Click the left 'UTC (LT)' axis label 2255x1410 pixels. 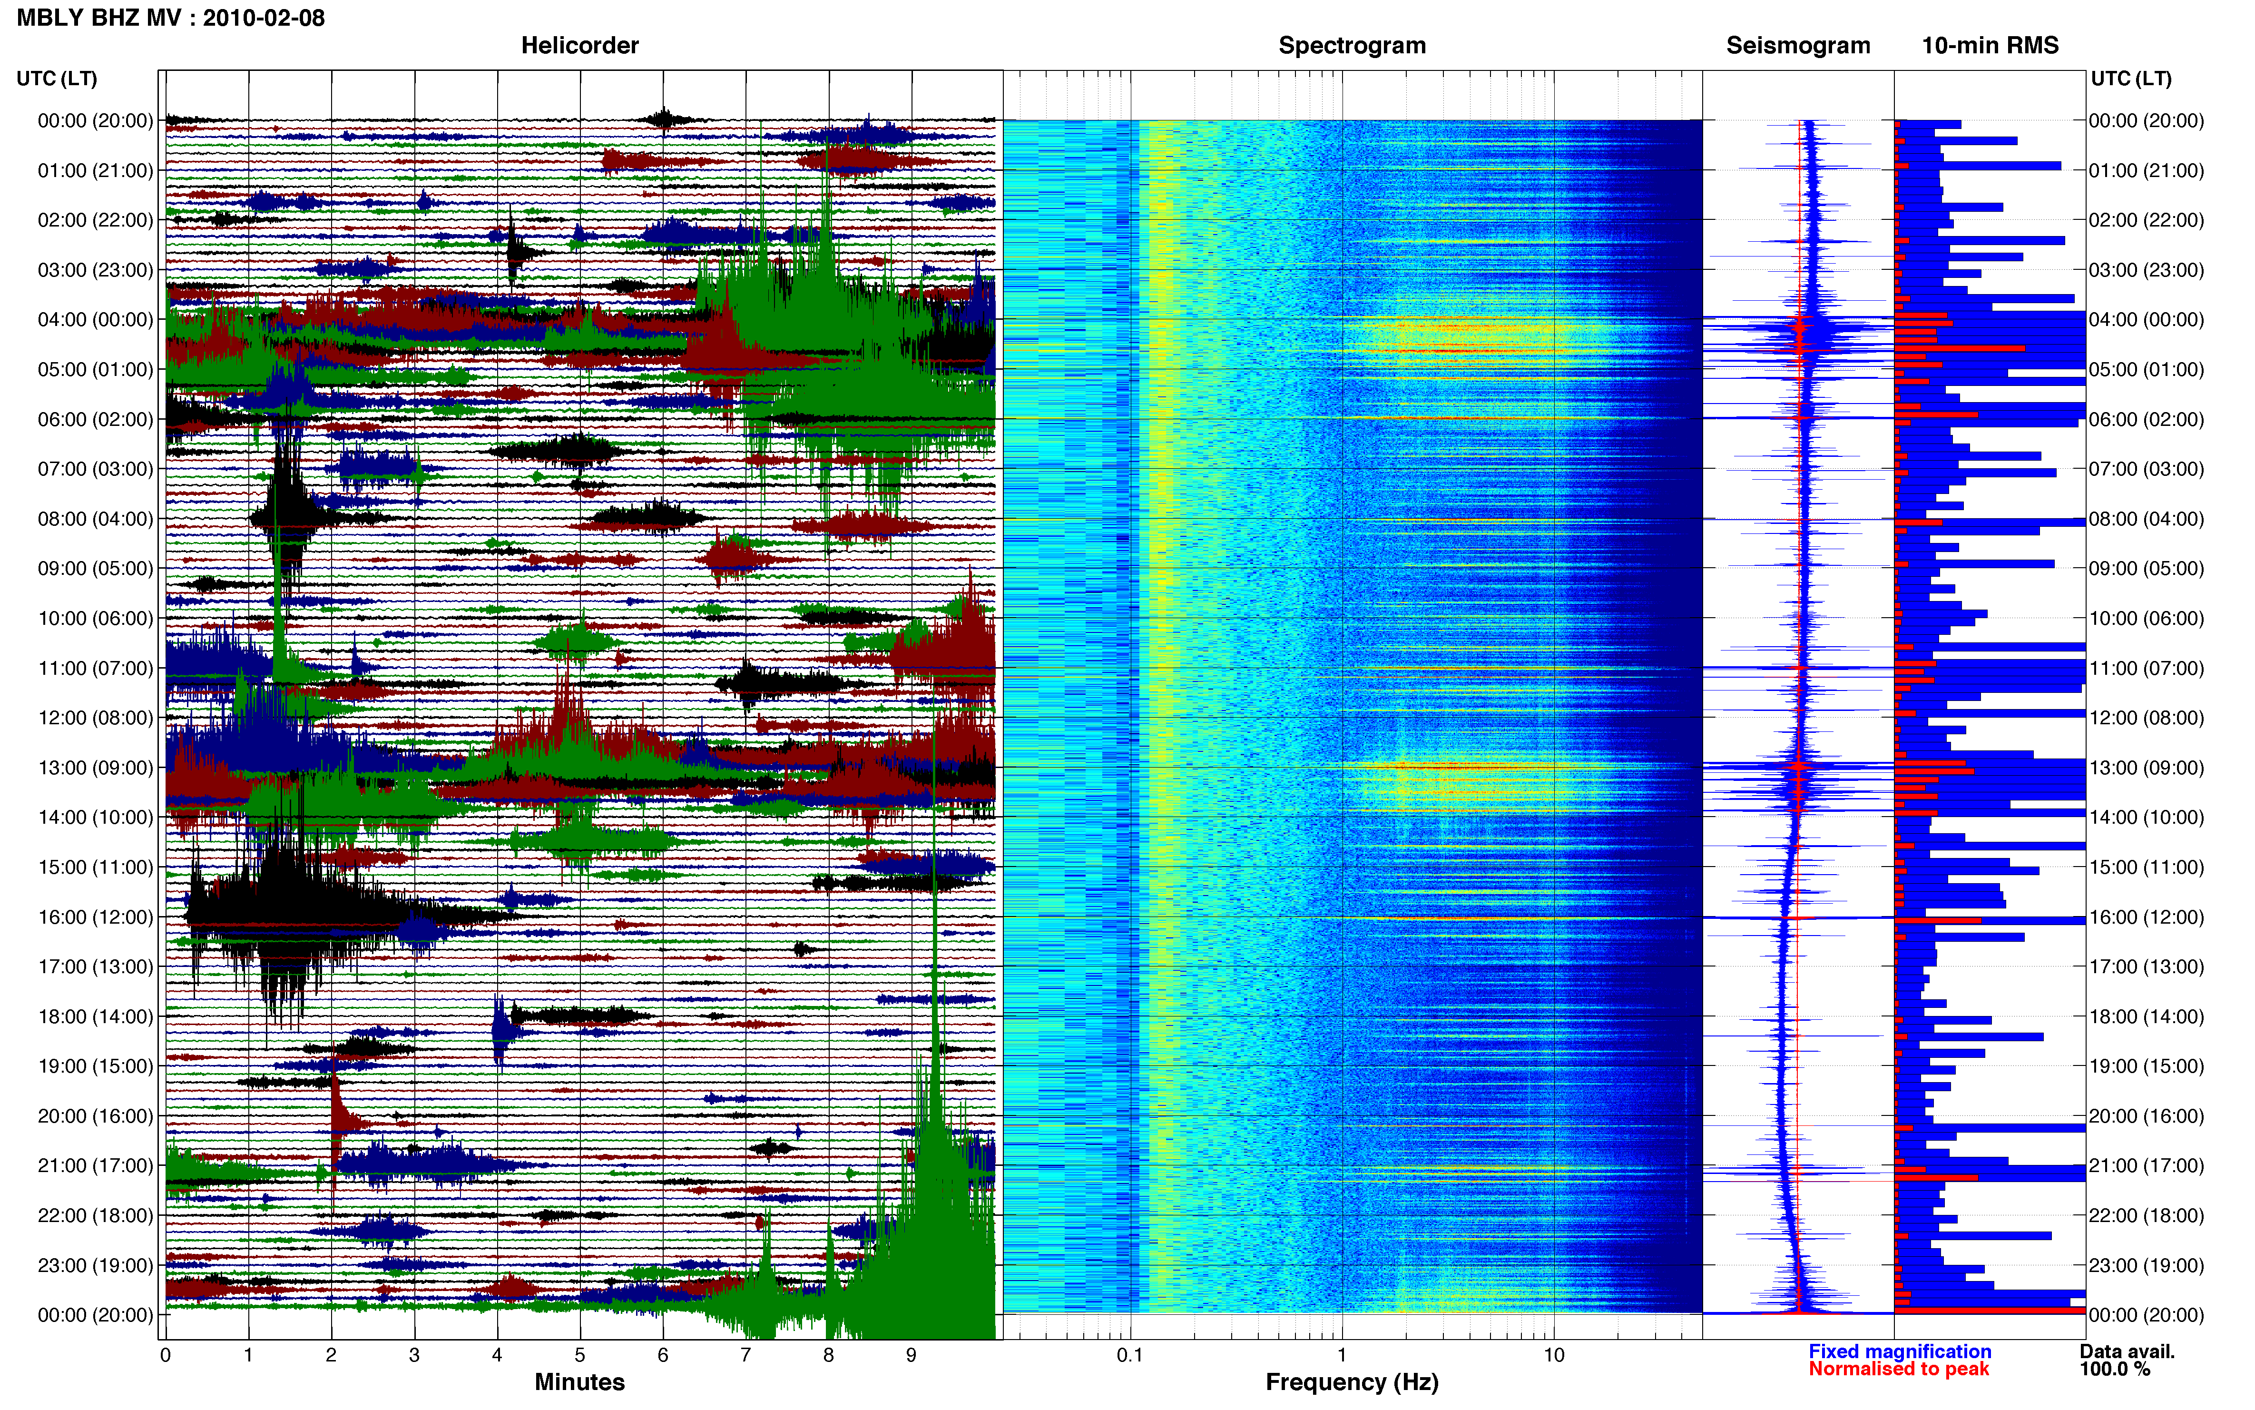point(57,79)
